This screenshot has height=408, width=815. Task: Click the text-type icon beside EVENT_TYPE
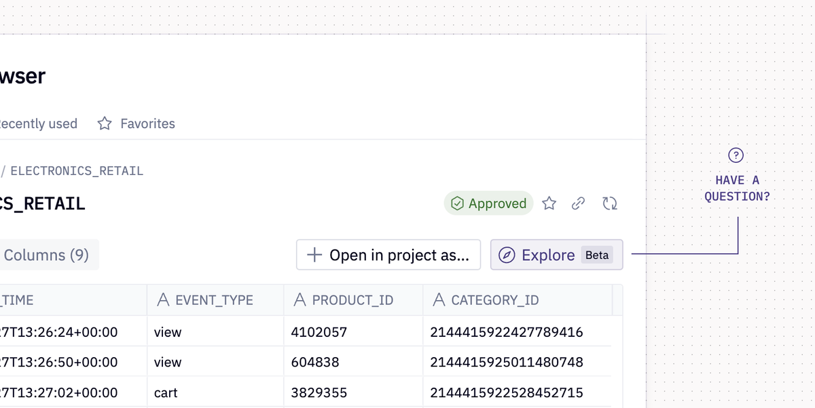pos(162,300)
